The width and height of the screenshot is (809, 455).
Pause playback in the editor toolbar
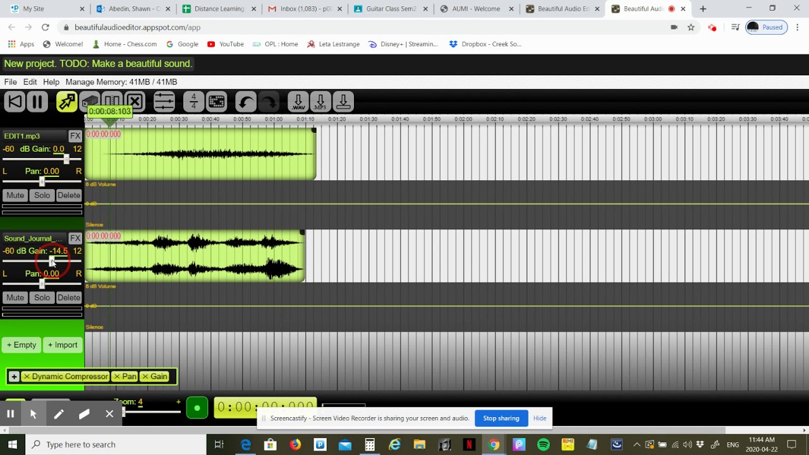click(x=37, y=102)
